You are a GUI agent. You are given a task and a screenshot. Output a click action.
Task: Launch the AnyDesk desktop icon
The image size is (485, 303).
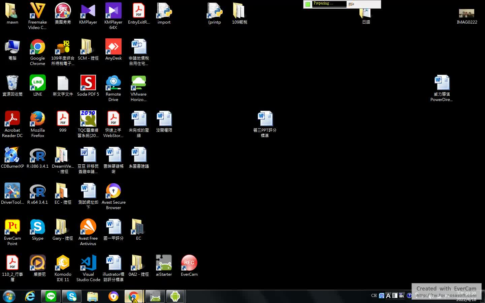point(113,47)
